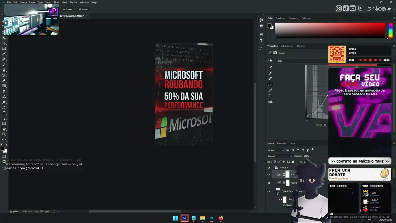
Task: Click the Fit Screen button
Action: tap(67, 9)
